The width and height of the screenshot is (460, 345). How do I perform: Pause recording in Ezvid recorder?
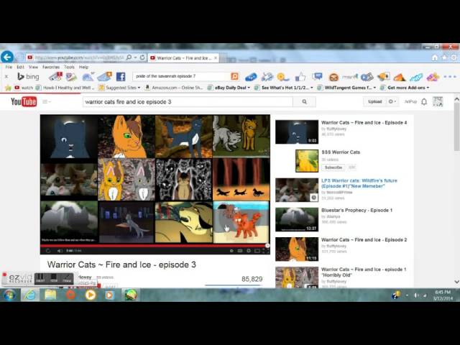click(40, 278)
